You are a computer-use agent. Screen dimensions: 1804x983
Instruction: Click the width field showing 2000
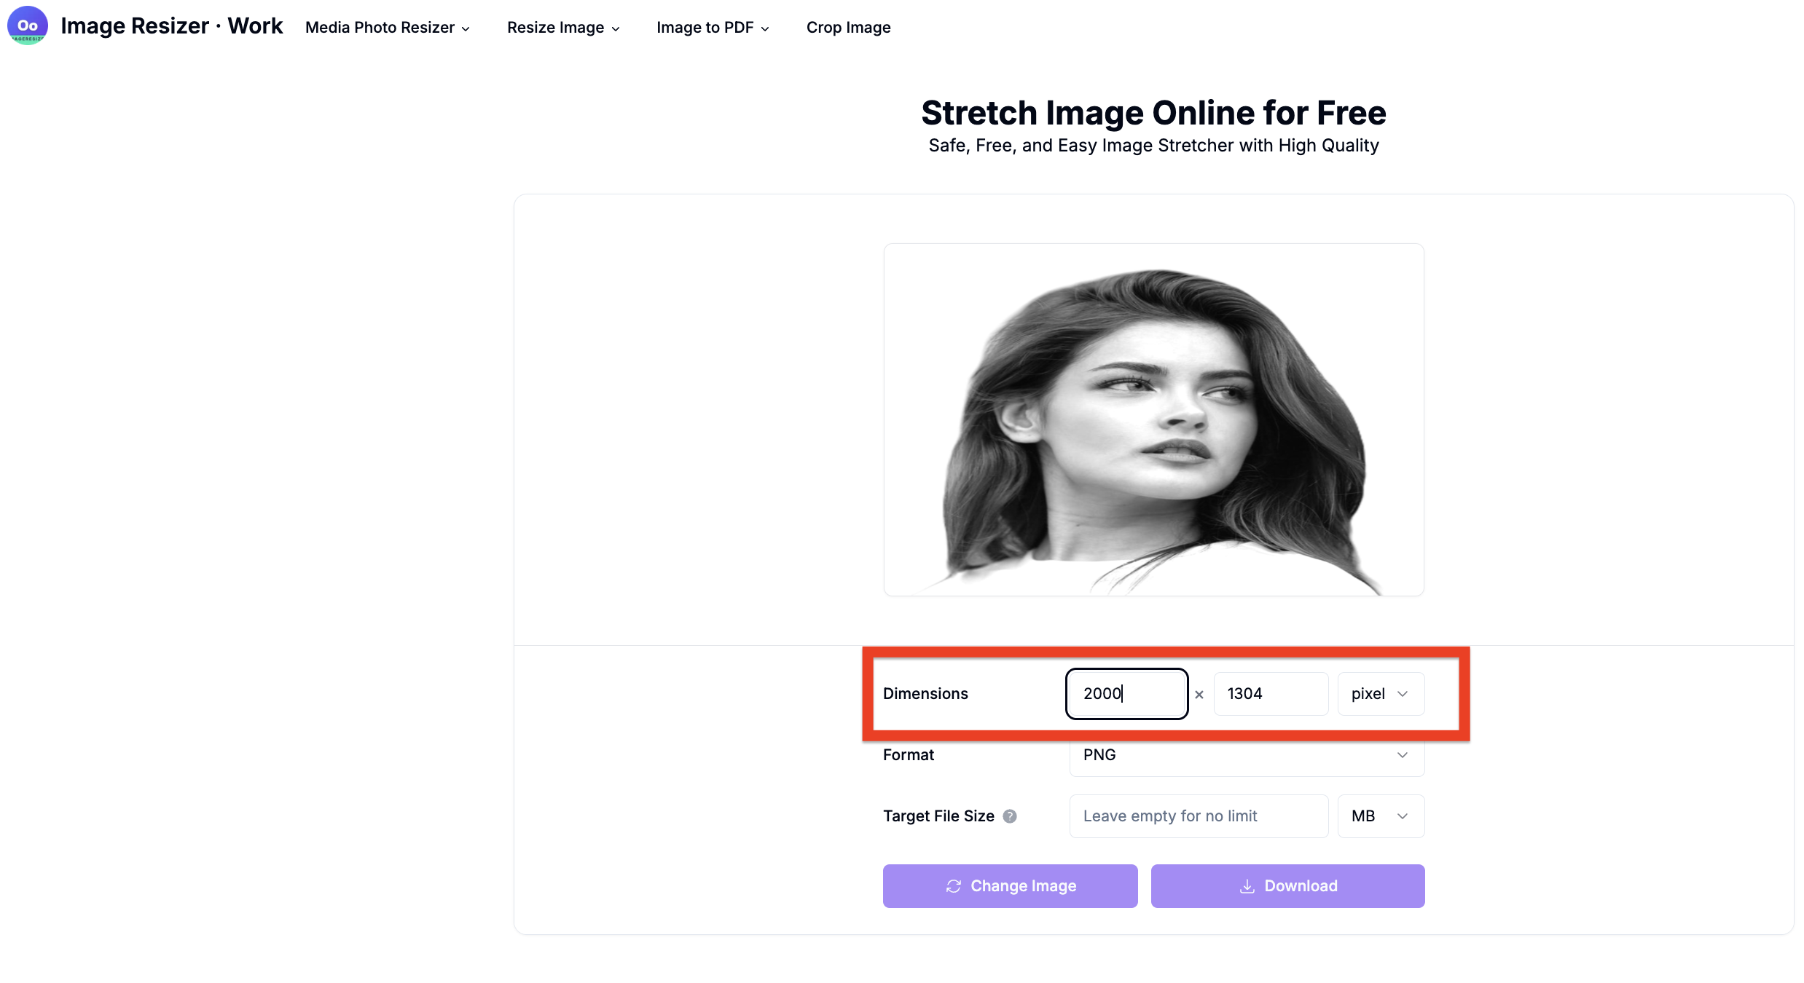coord(1126,694)
